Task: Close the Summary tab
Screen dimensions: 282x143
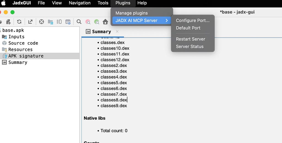Action: 117,31
